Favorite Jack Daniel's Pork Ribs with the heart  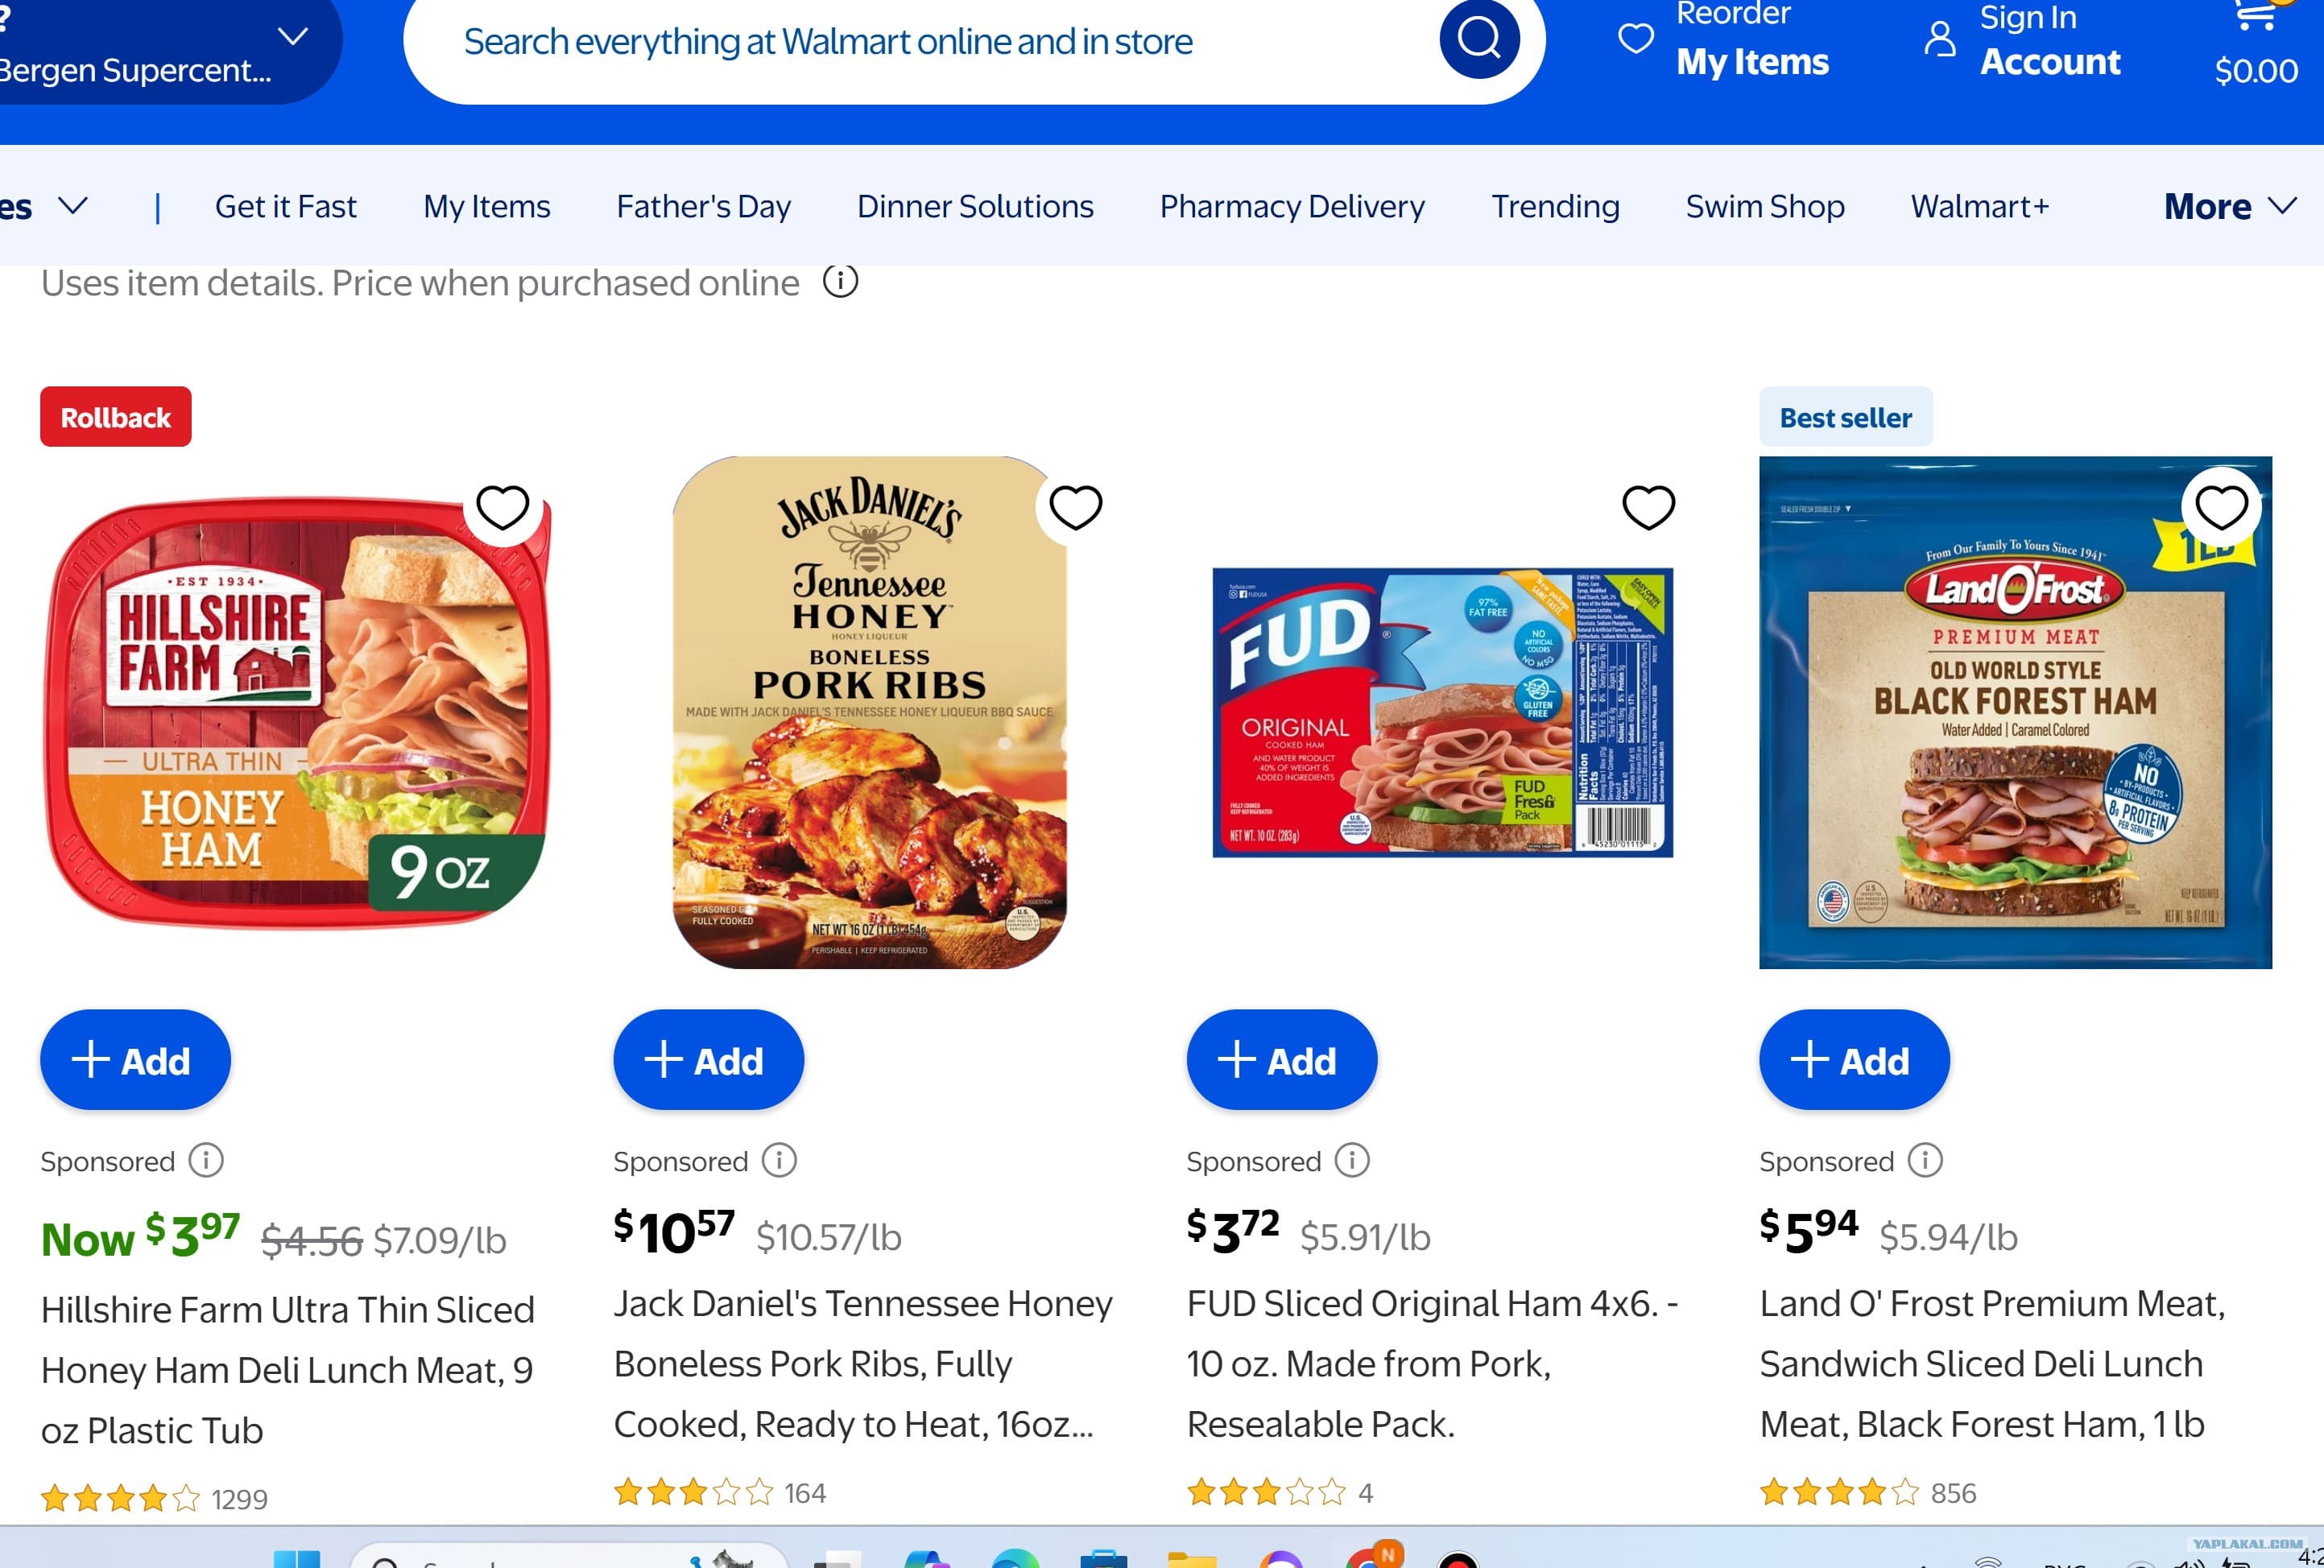tap(1075, 508)
